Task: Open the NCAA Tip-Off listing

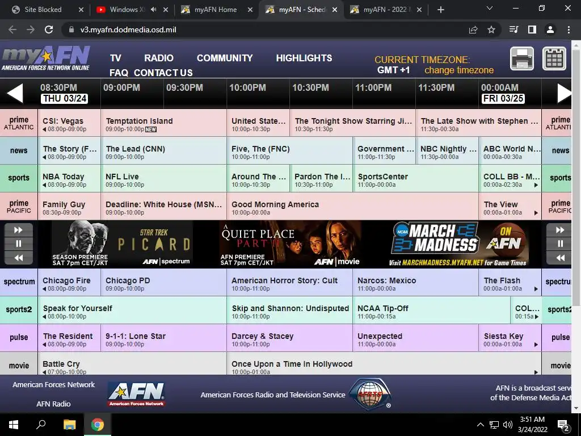Action: point(431,309)
